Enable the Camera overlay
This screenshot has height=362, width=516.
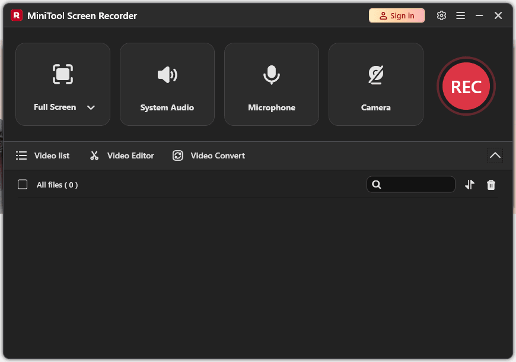point(376,84)
